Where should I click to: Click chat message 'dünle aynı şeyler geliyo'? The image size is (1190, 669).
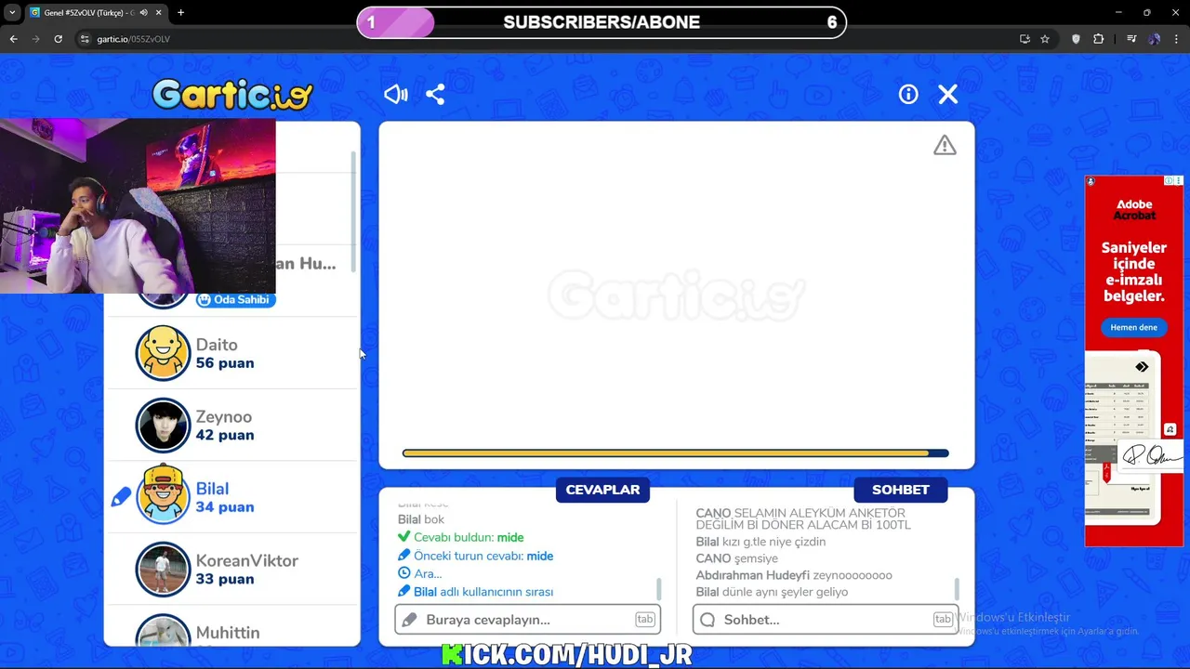pyautogui.click(x=786, y=592)
